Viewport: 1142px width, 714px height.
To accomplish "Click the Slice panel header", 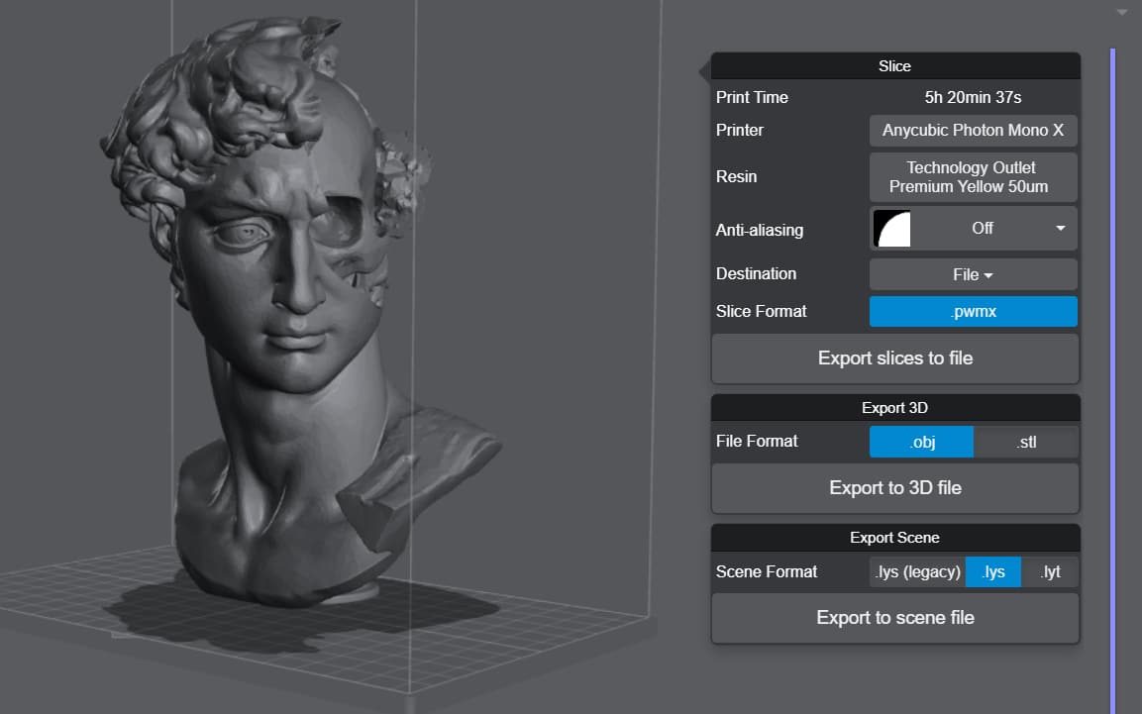I will 895,66.
